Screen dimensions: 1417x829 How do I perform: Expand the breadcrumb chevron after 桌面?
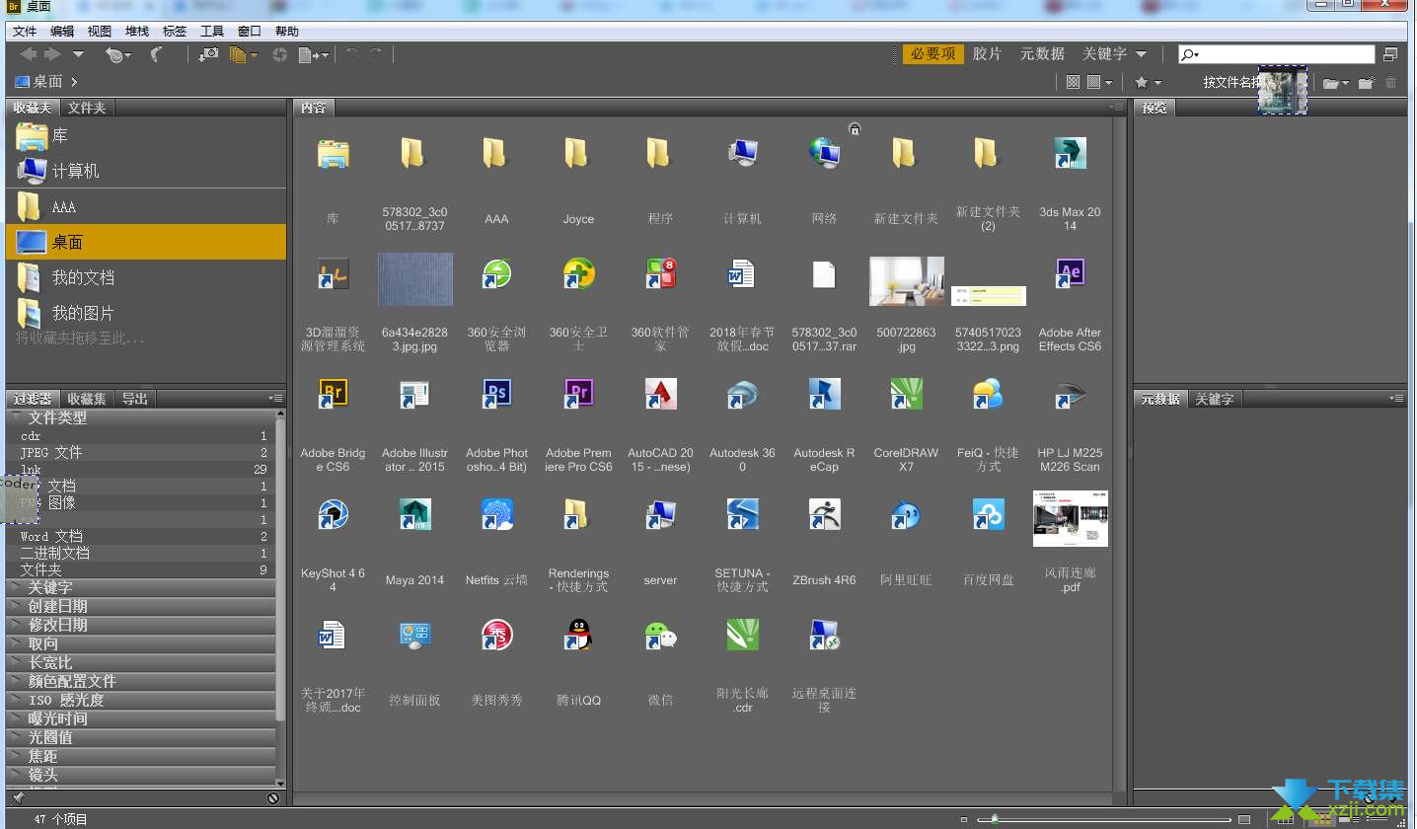(74, 82)
